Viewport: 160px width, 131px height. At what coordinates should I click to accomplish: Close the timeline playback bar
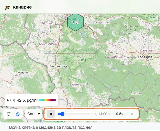(132, 114)
